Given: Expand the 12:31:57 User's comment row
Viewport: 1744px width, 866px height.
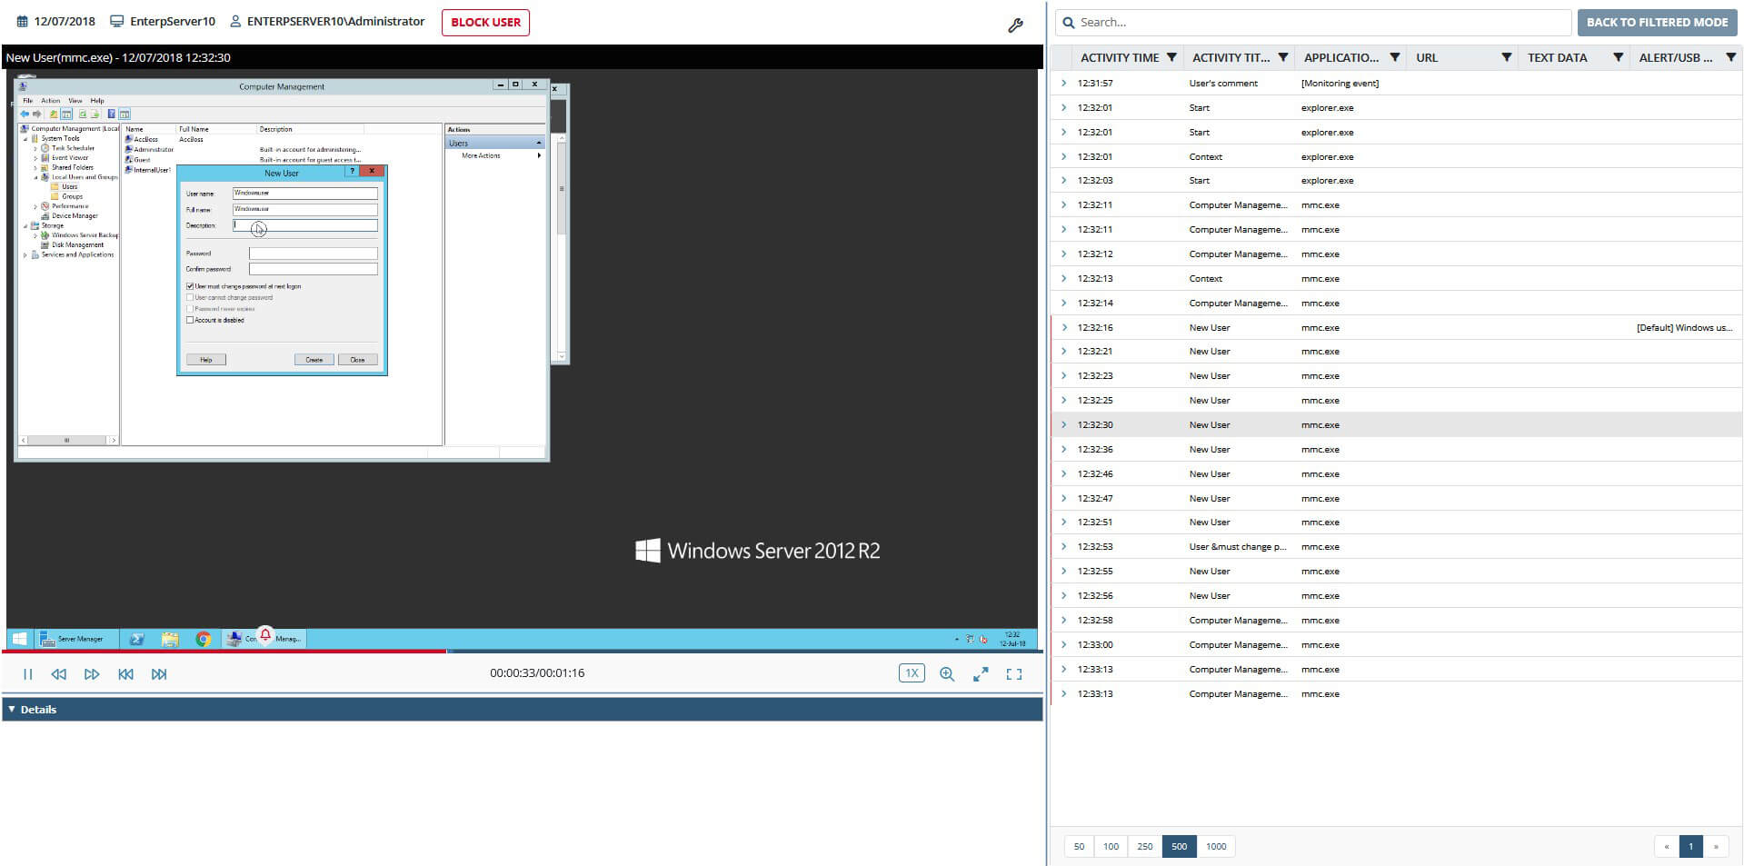Looking at the screenshot, I should point(1064,83).
